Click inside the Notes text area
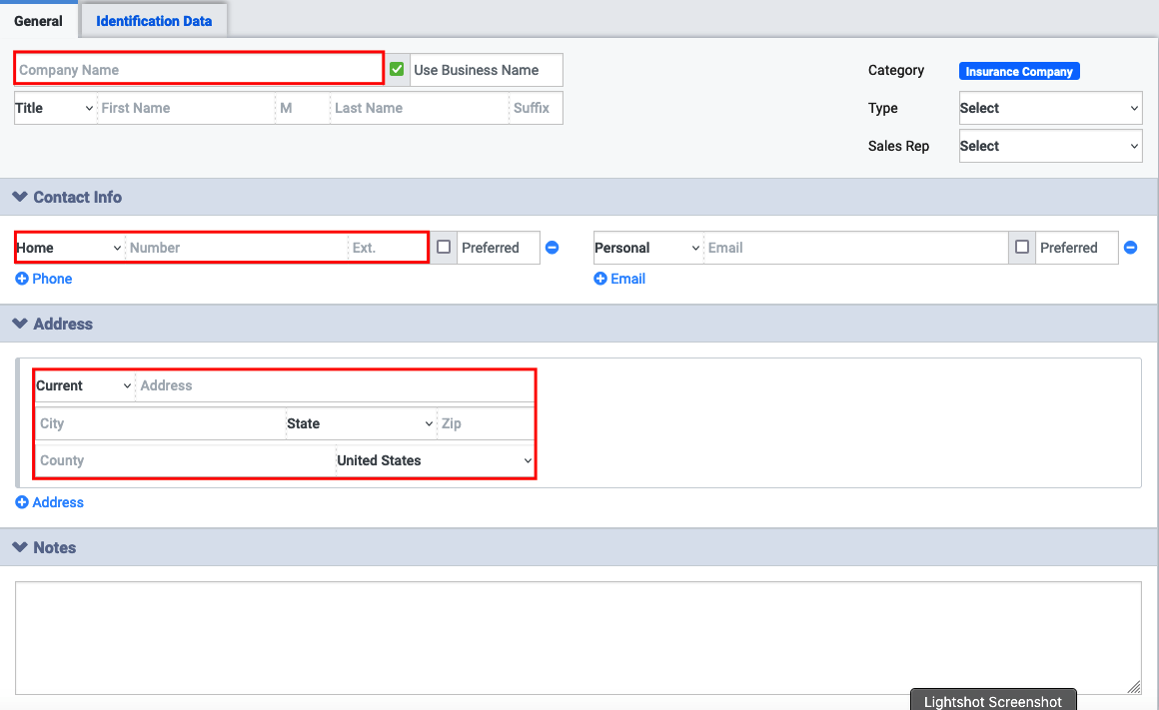 coord(579,638)
